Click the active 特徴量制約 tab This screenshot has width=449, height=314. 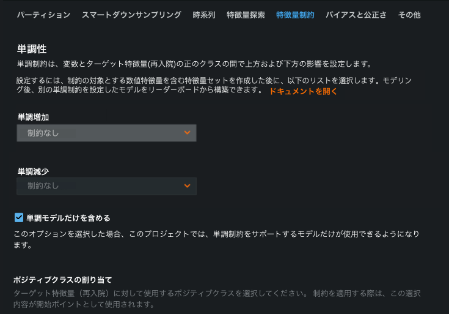coord(295,15)
